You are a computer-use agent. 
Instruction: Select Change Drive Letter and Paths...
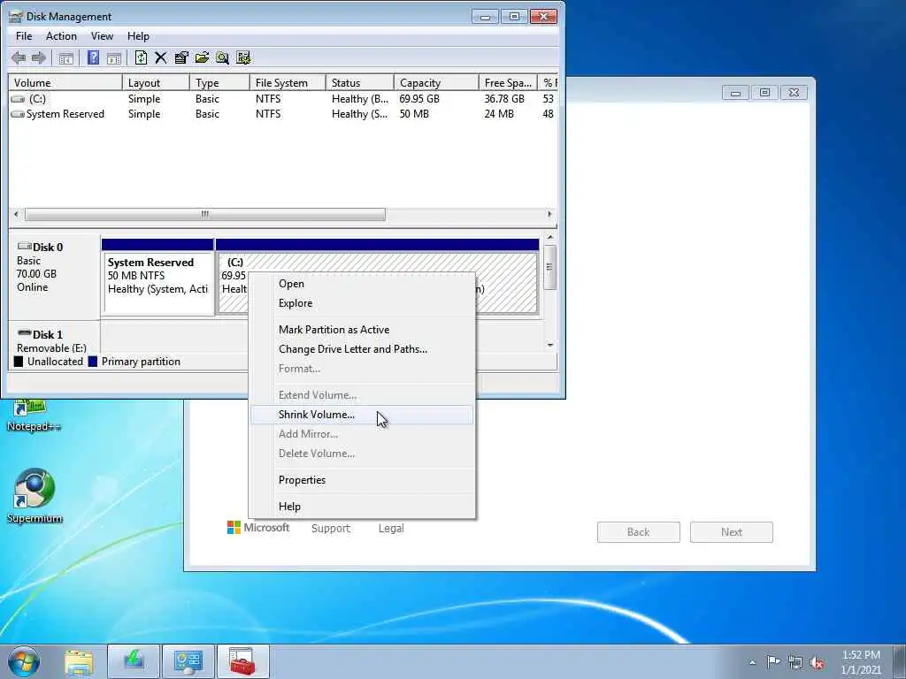tap(362, 349)
